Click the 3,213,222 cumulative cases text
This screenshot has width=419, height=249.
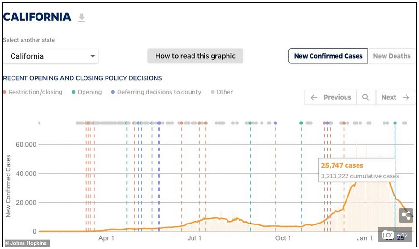pyautogui.click(x=359, y=176)
